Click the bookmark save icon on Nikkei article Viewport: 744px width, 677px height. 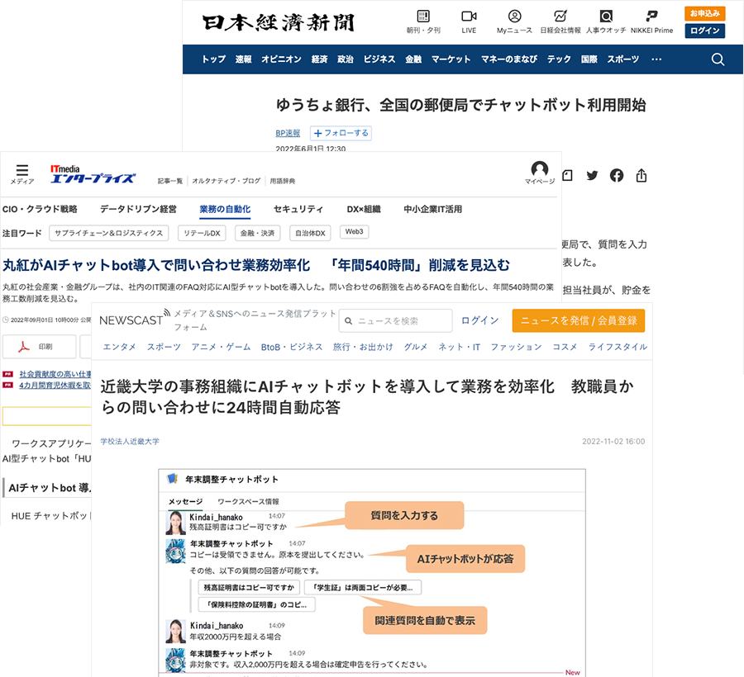tap(567, 176)
